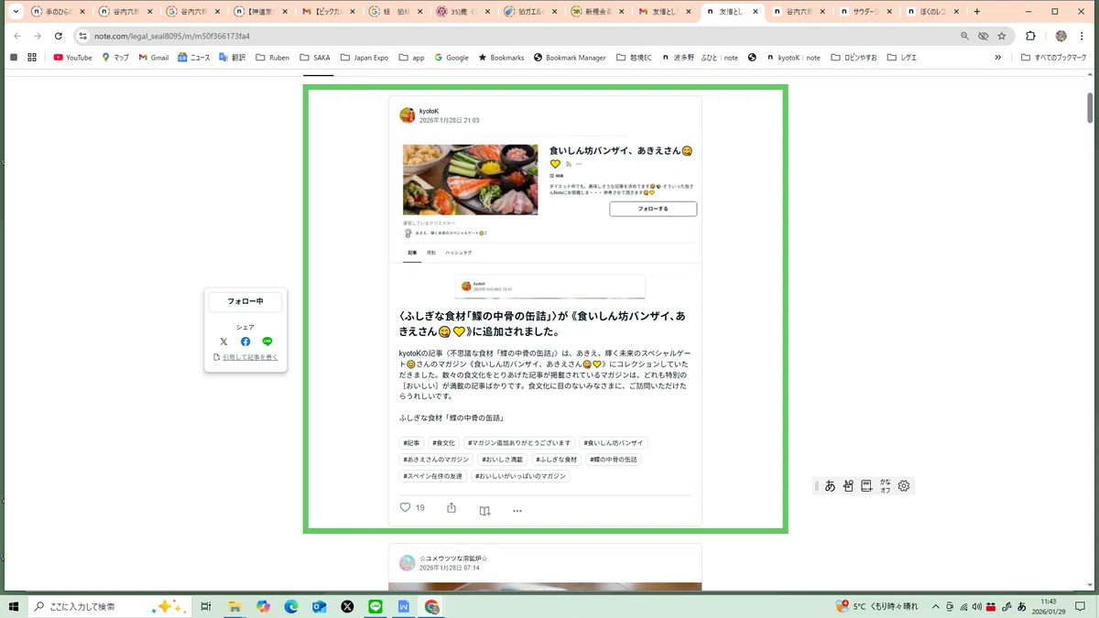Reload the page with the refresh icon
The width and height of the screenshot is (1099, 618).
point(59,36)
